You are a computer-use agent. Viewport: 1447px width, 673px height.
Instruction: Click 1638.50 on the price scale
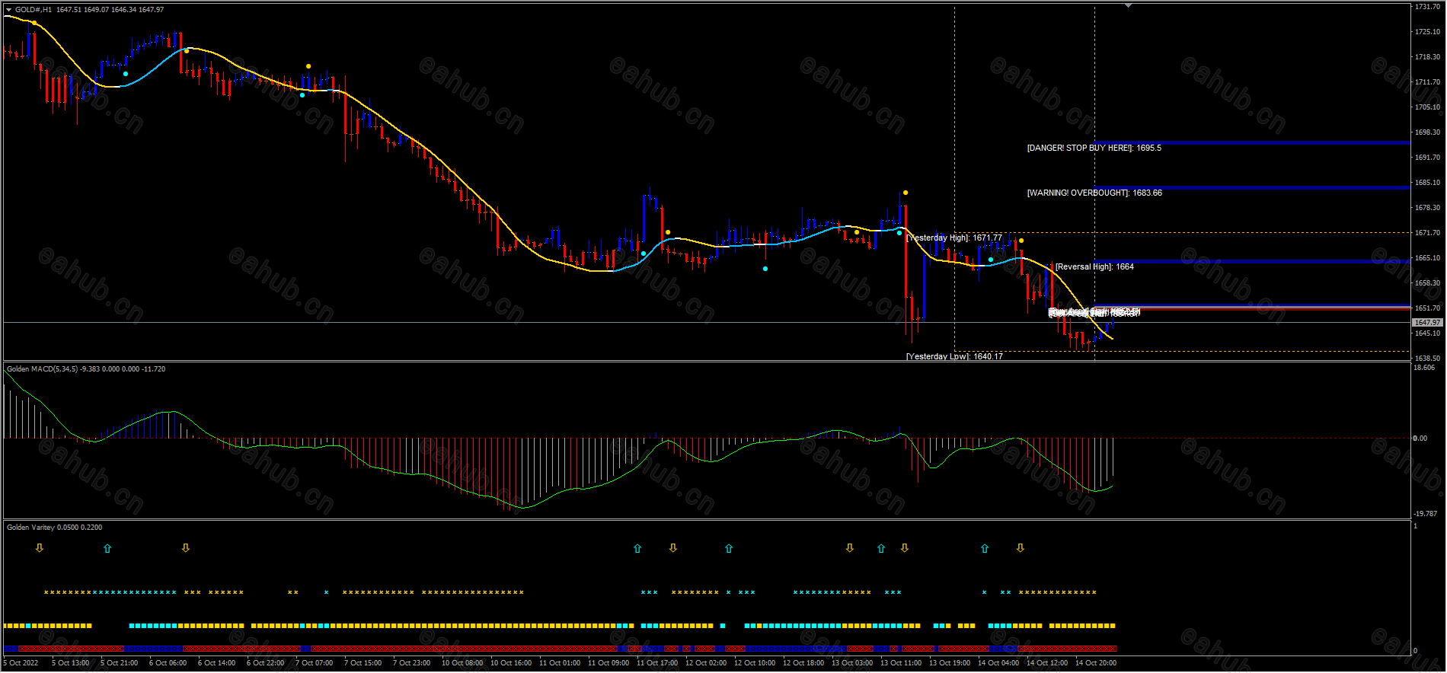coord(1427,358)
